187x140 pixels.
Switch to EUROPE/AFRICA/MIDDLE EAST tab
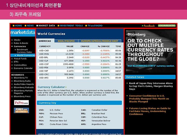point(100,41)
